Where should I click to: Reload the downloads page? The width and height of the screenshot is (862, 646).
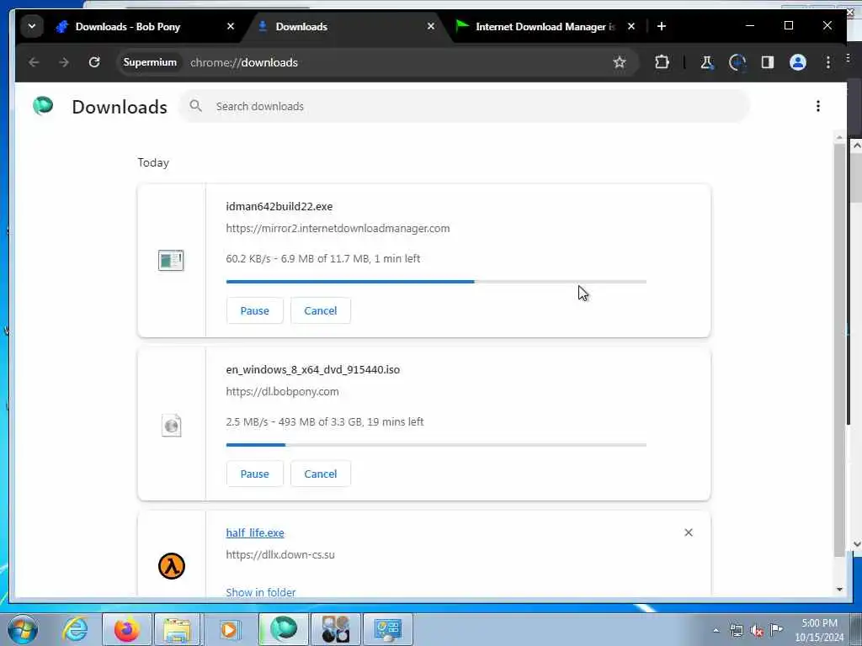pos(94,62)
